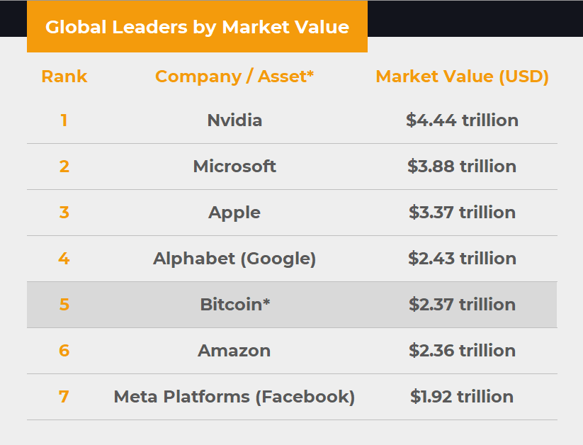Click Amazon's $2.36 trillion value
583x445 pixels.
click(462, 351)
